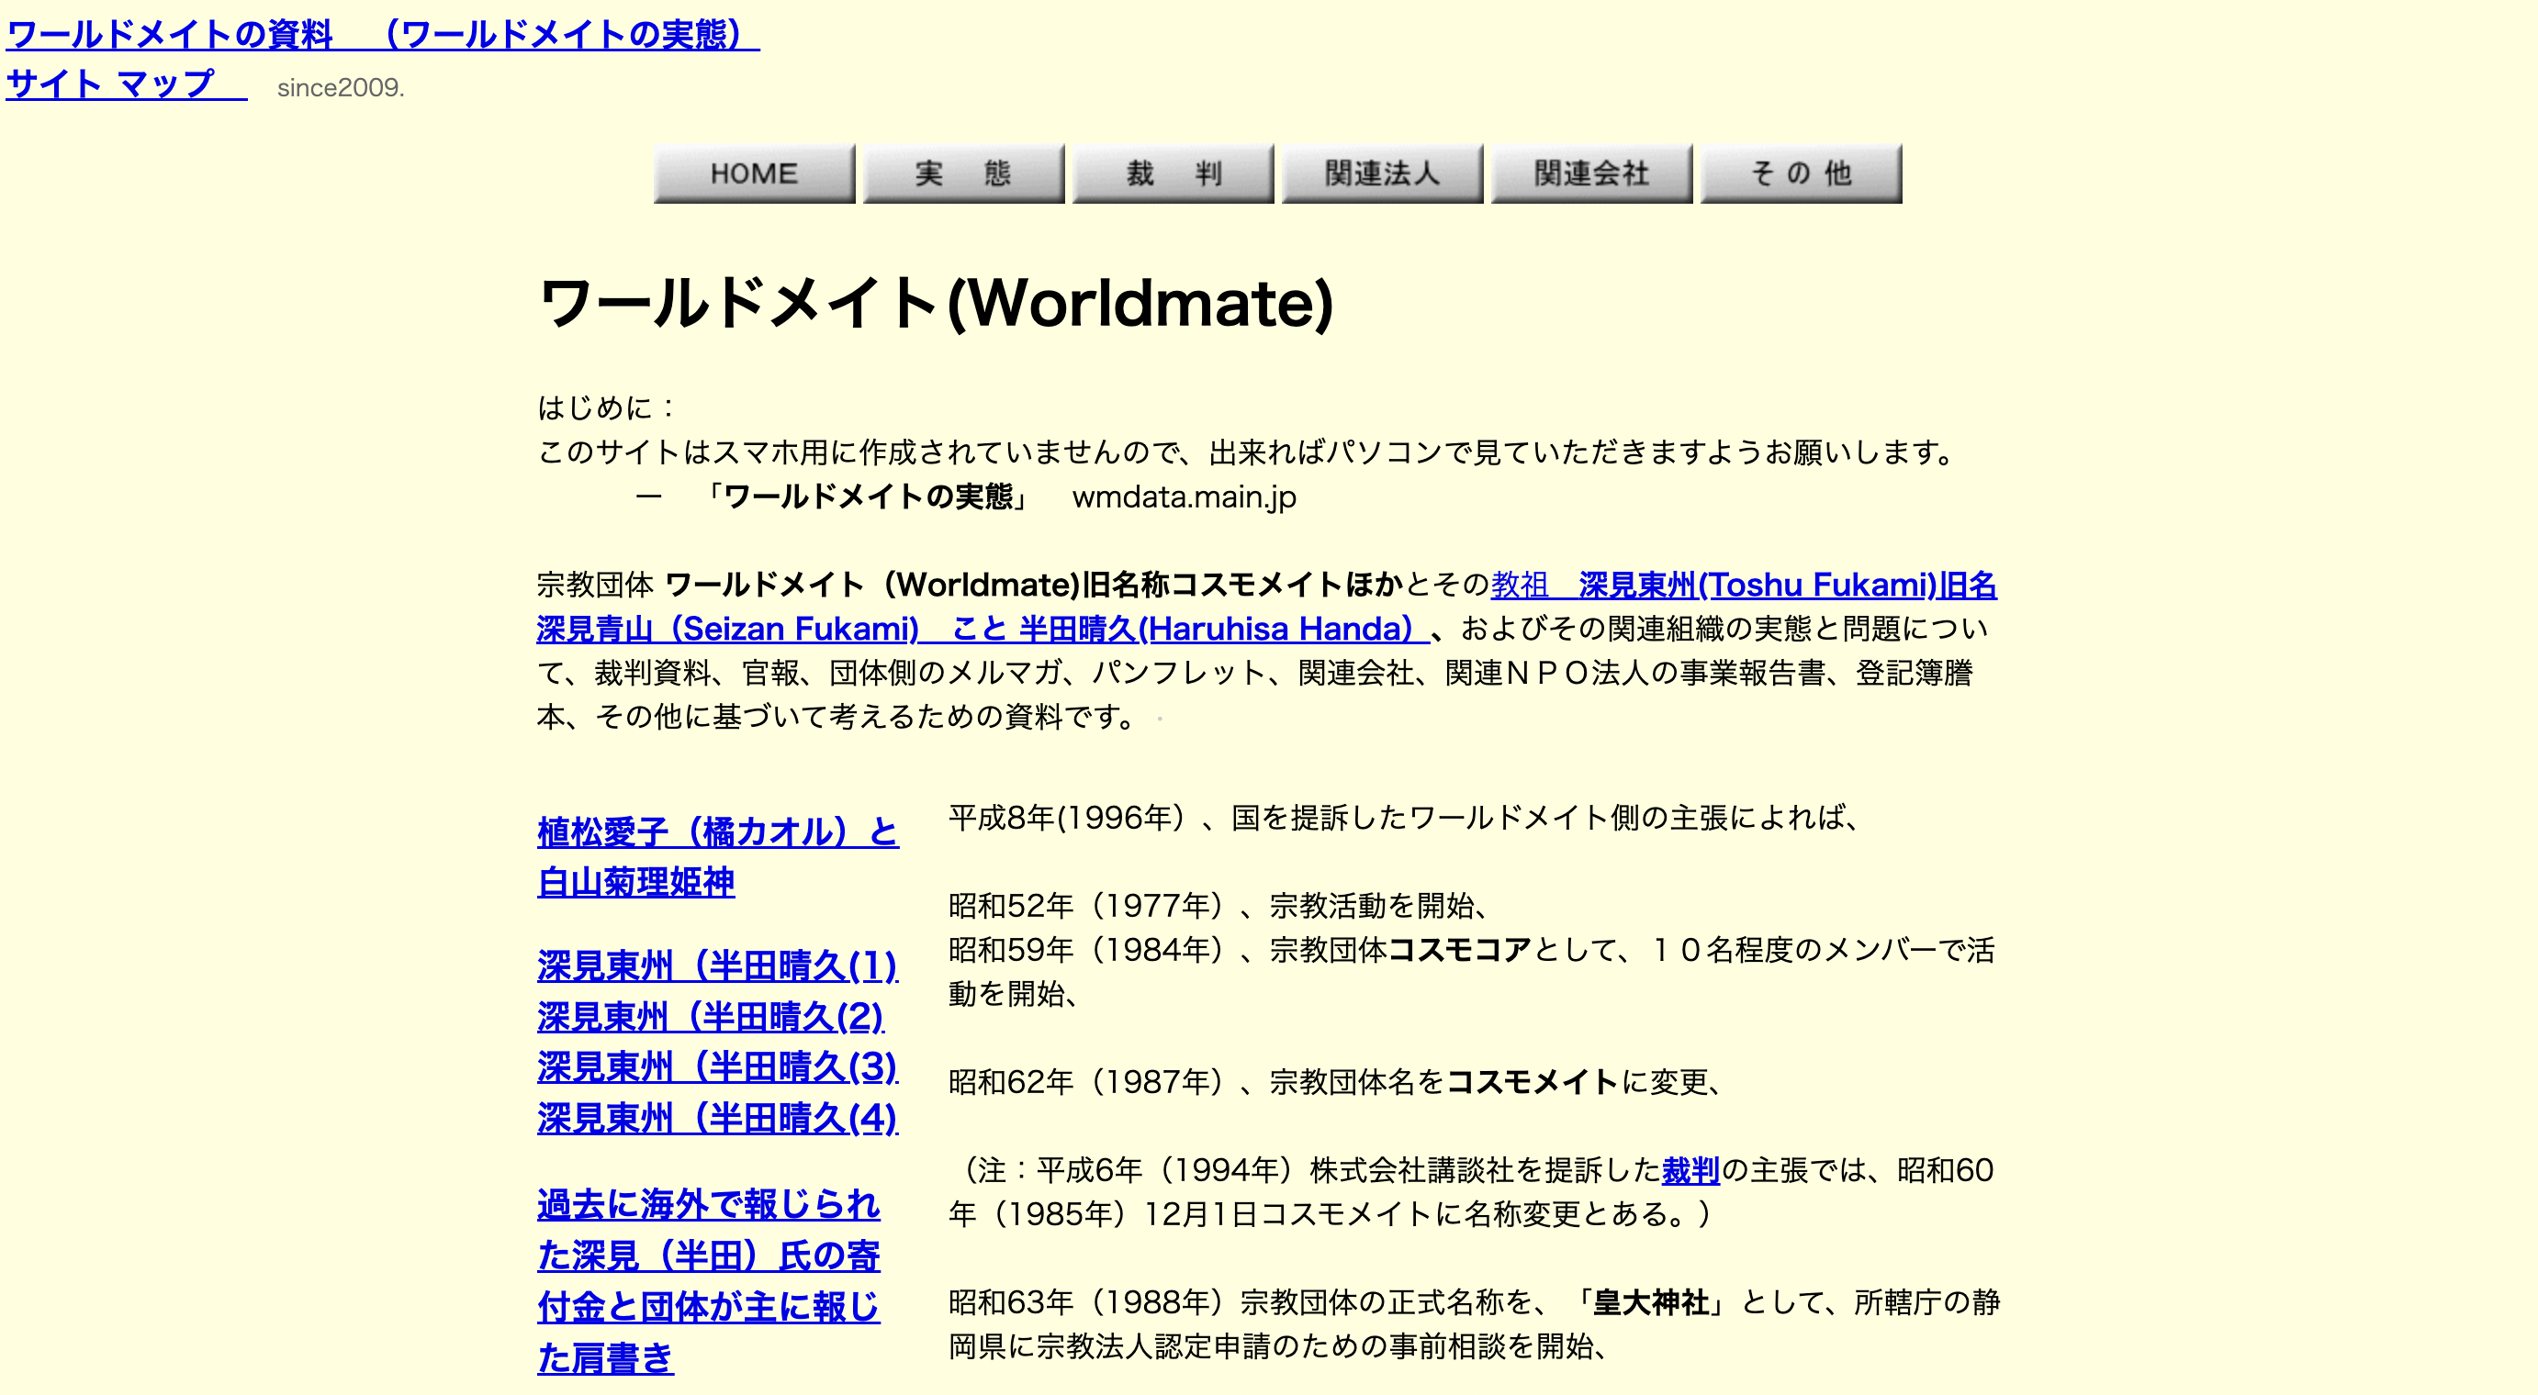This screenshot has height=1395, width=2538.
Task: Click the bold 皇大神社 text
Action: pos(1650,1302)
